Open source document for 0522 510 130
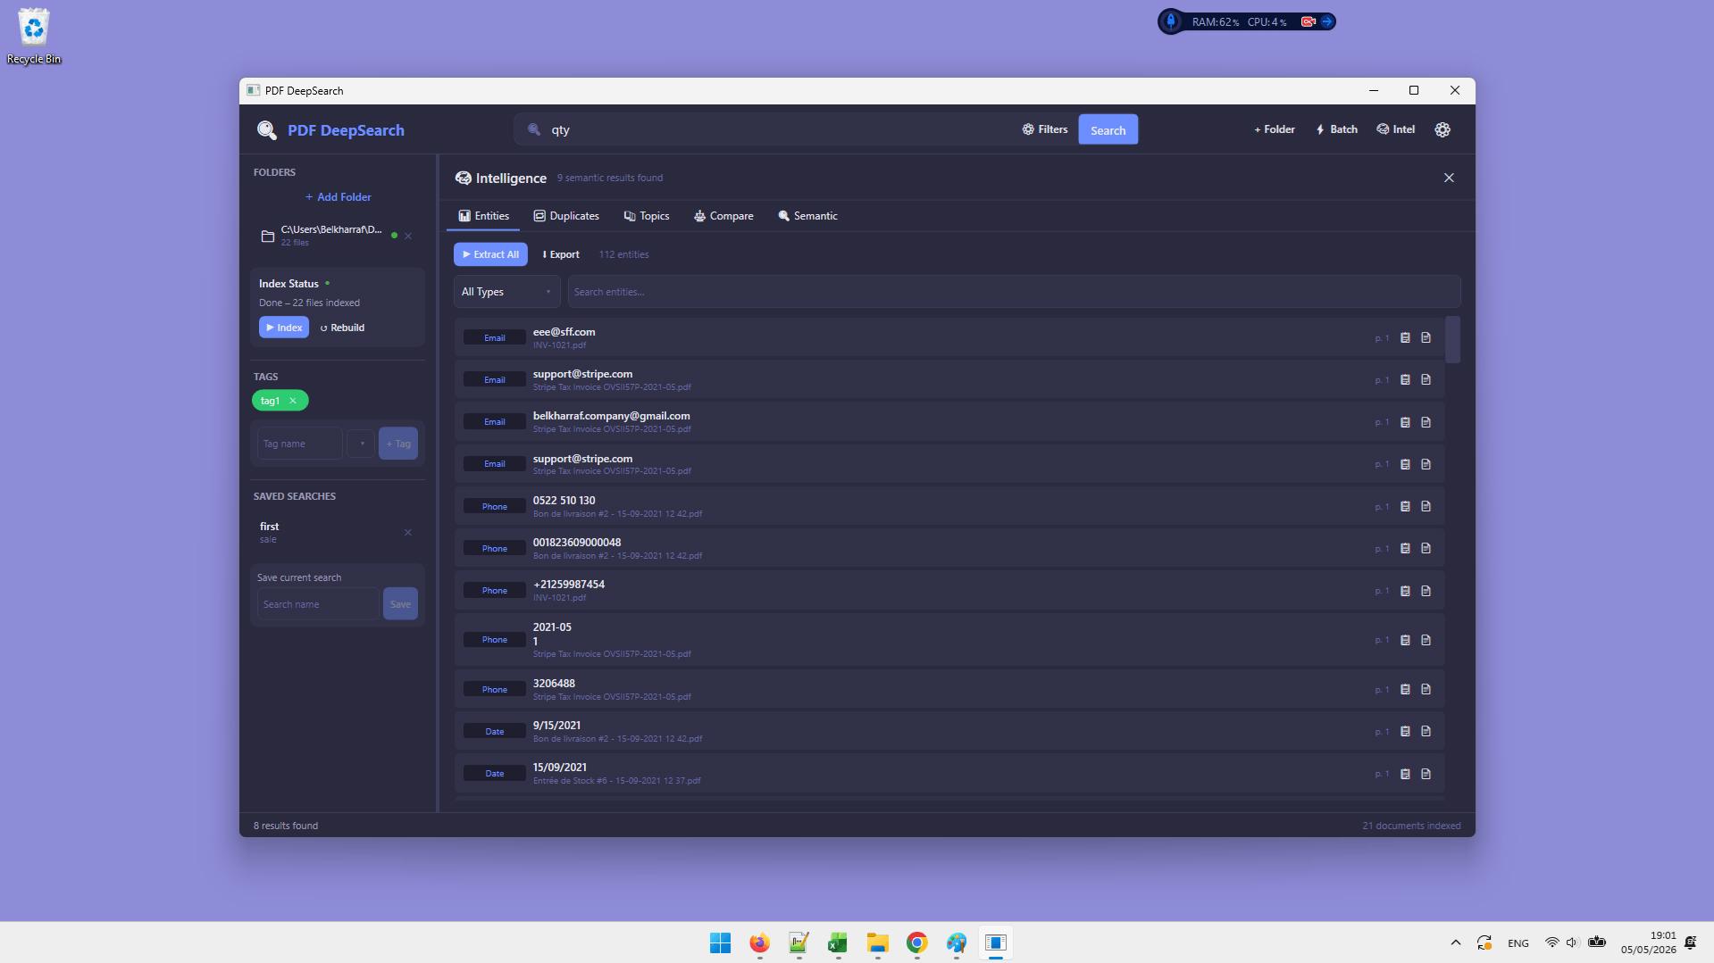 point(1426,507)
